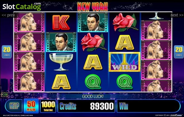
Task: Click the right 20 LINES indicator
Action: click(x=179, y=52)
